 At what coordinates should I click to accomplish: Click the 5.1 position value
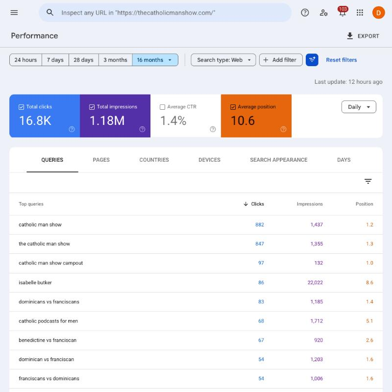coord(369,321)
